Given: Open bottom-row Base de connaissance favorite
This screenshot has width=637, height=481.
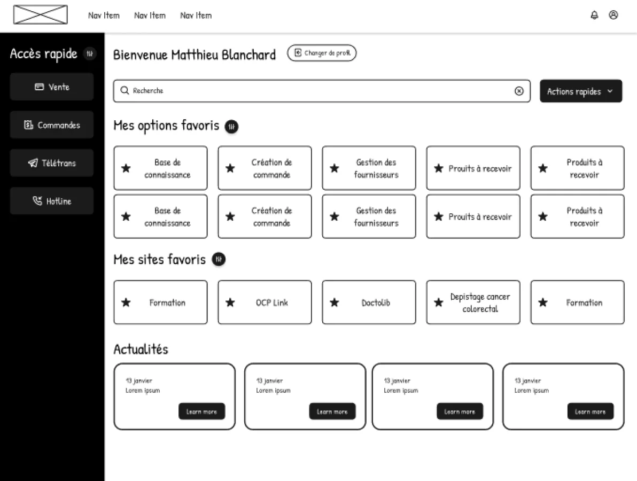Looking at the screenshot, I should pyautogui.click(x=160, y=216).
